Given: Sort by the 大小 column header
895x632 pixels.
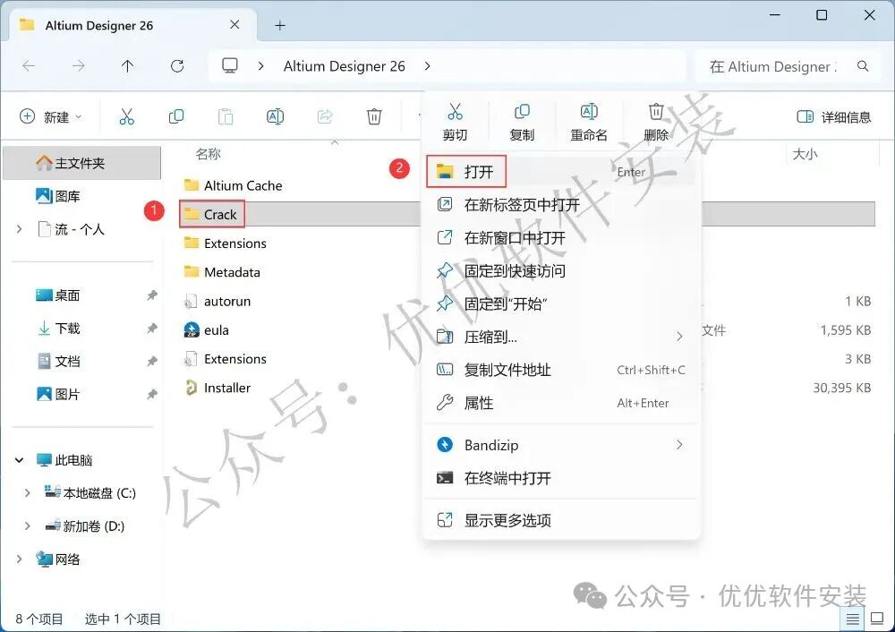Looking at the screenshot, I should 805,154.
